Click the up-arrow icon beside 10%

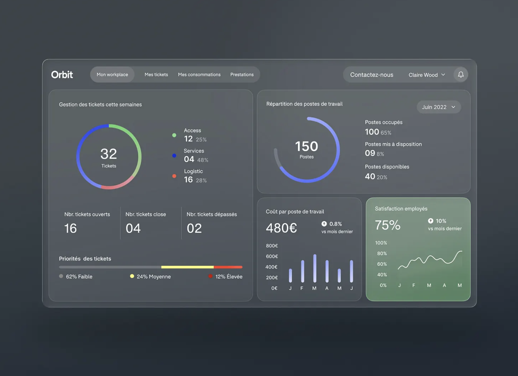point(431,221)
